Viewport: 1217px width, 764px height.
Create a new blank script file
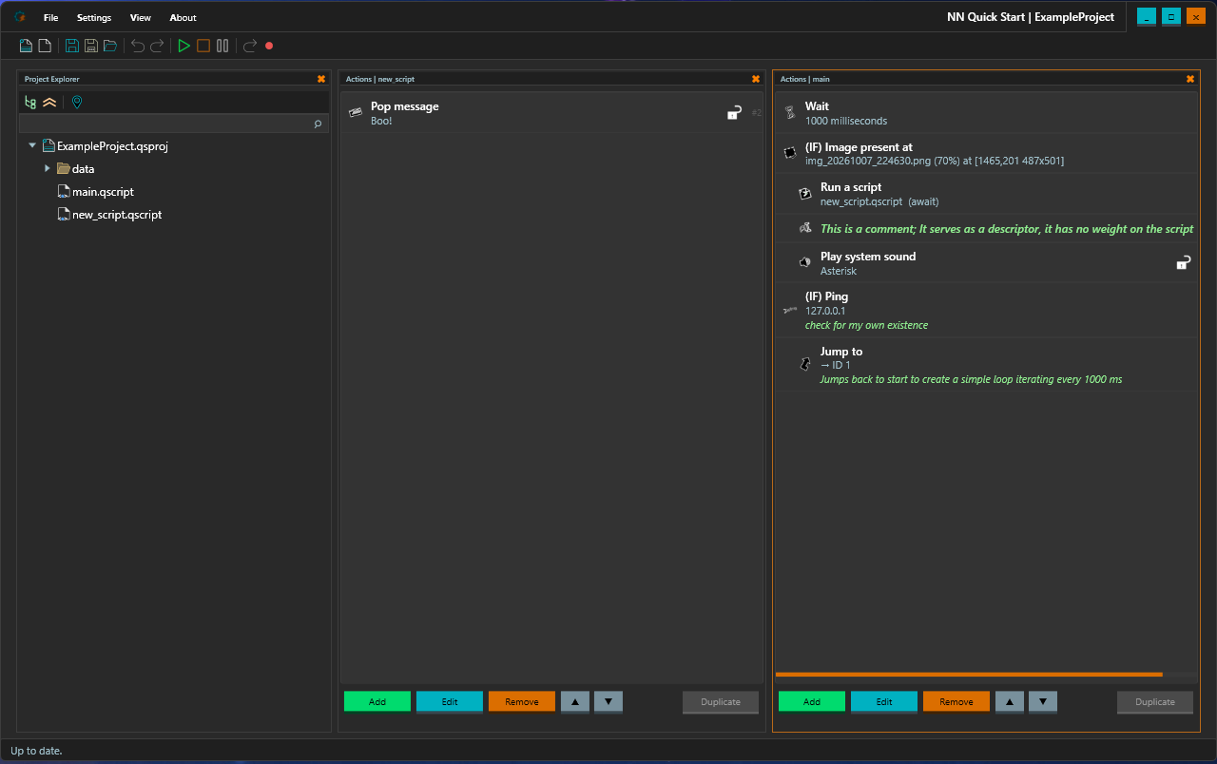tap(44, 46)
